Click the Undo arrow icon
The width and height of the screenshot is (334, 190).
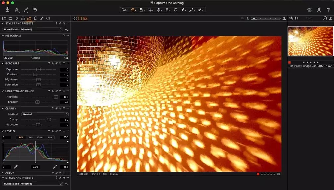35,9
